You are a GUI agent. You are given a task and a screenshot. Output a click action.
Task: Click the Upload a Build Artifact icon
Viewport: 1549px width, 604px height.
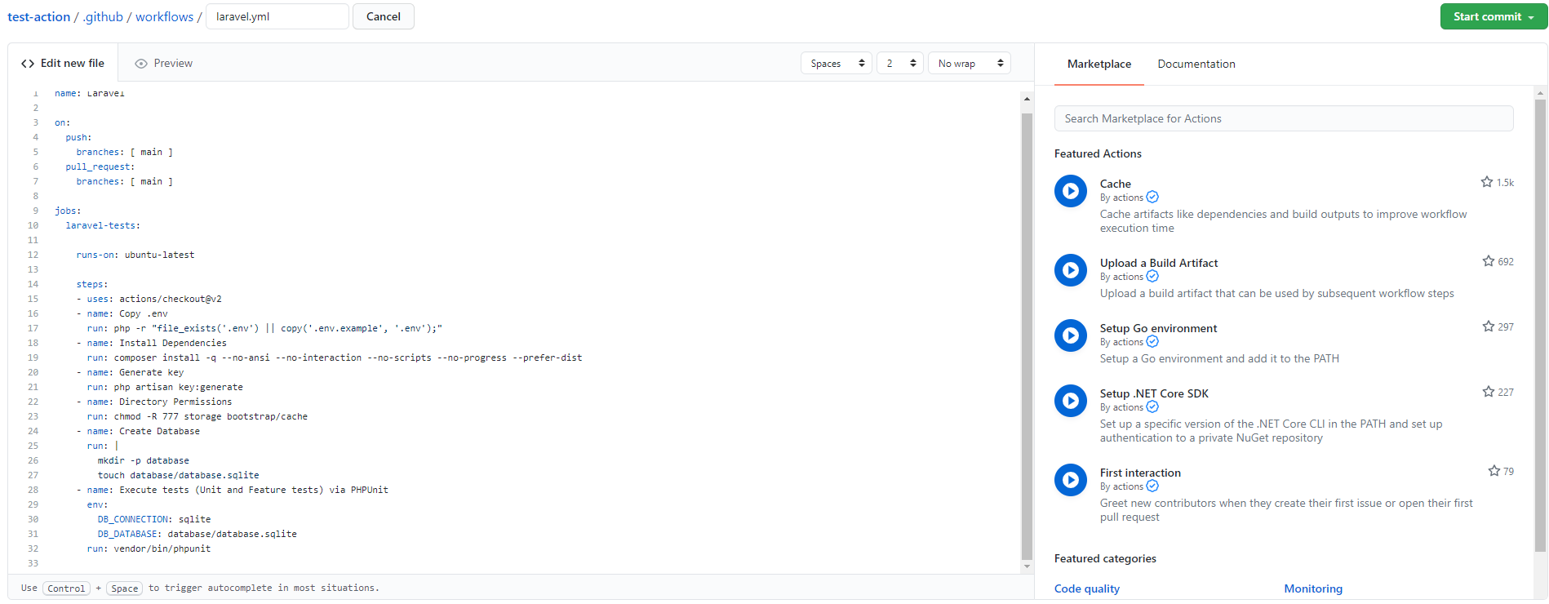click(1070, 270)
